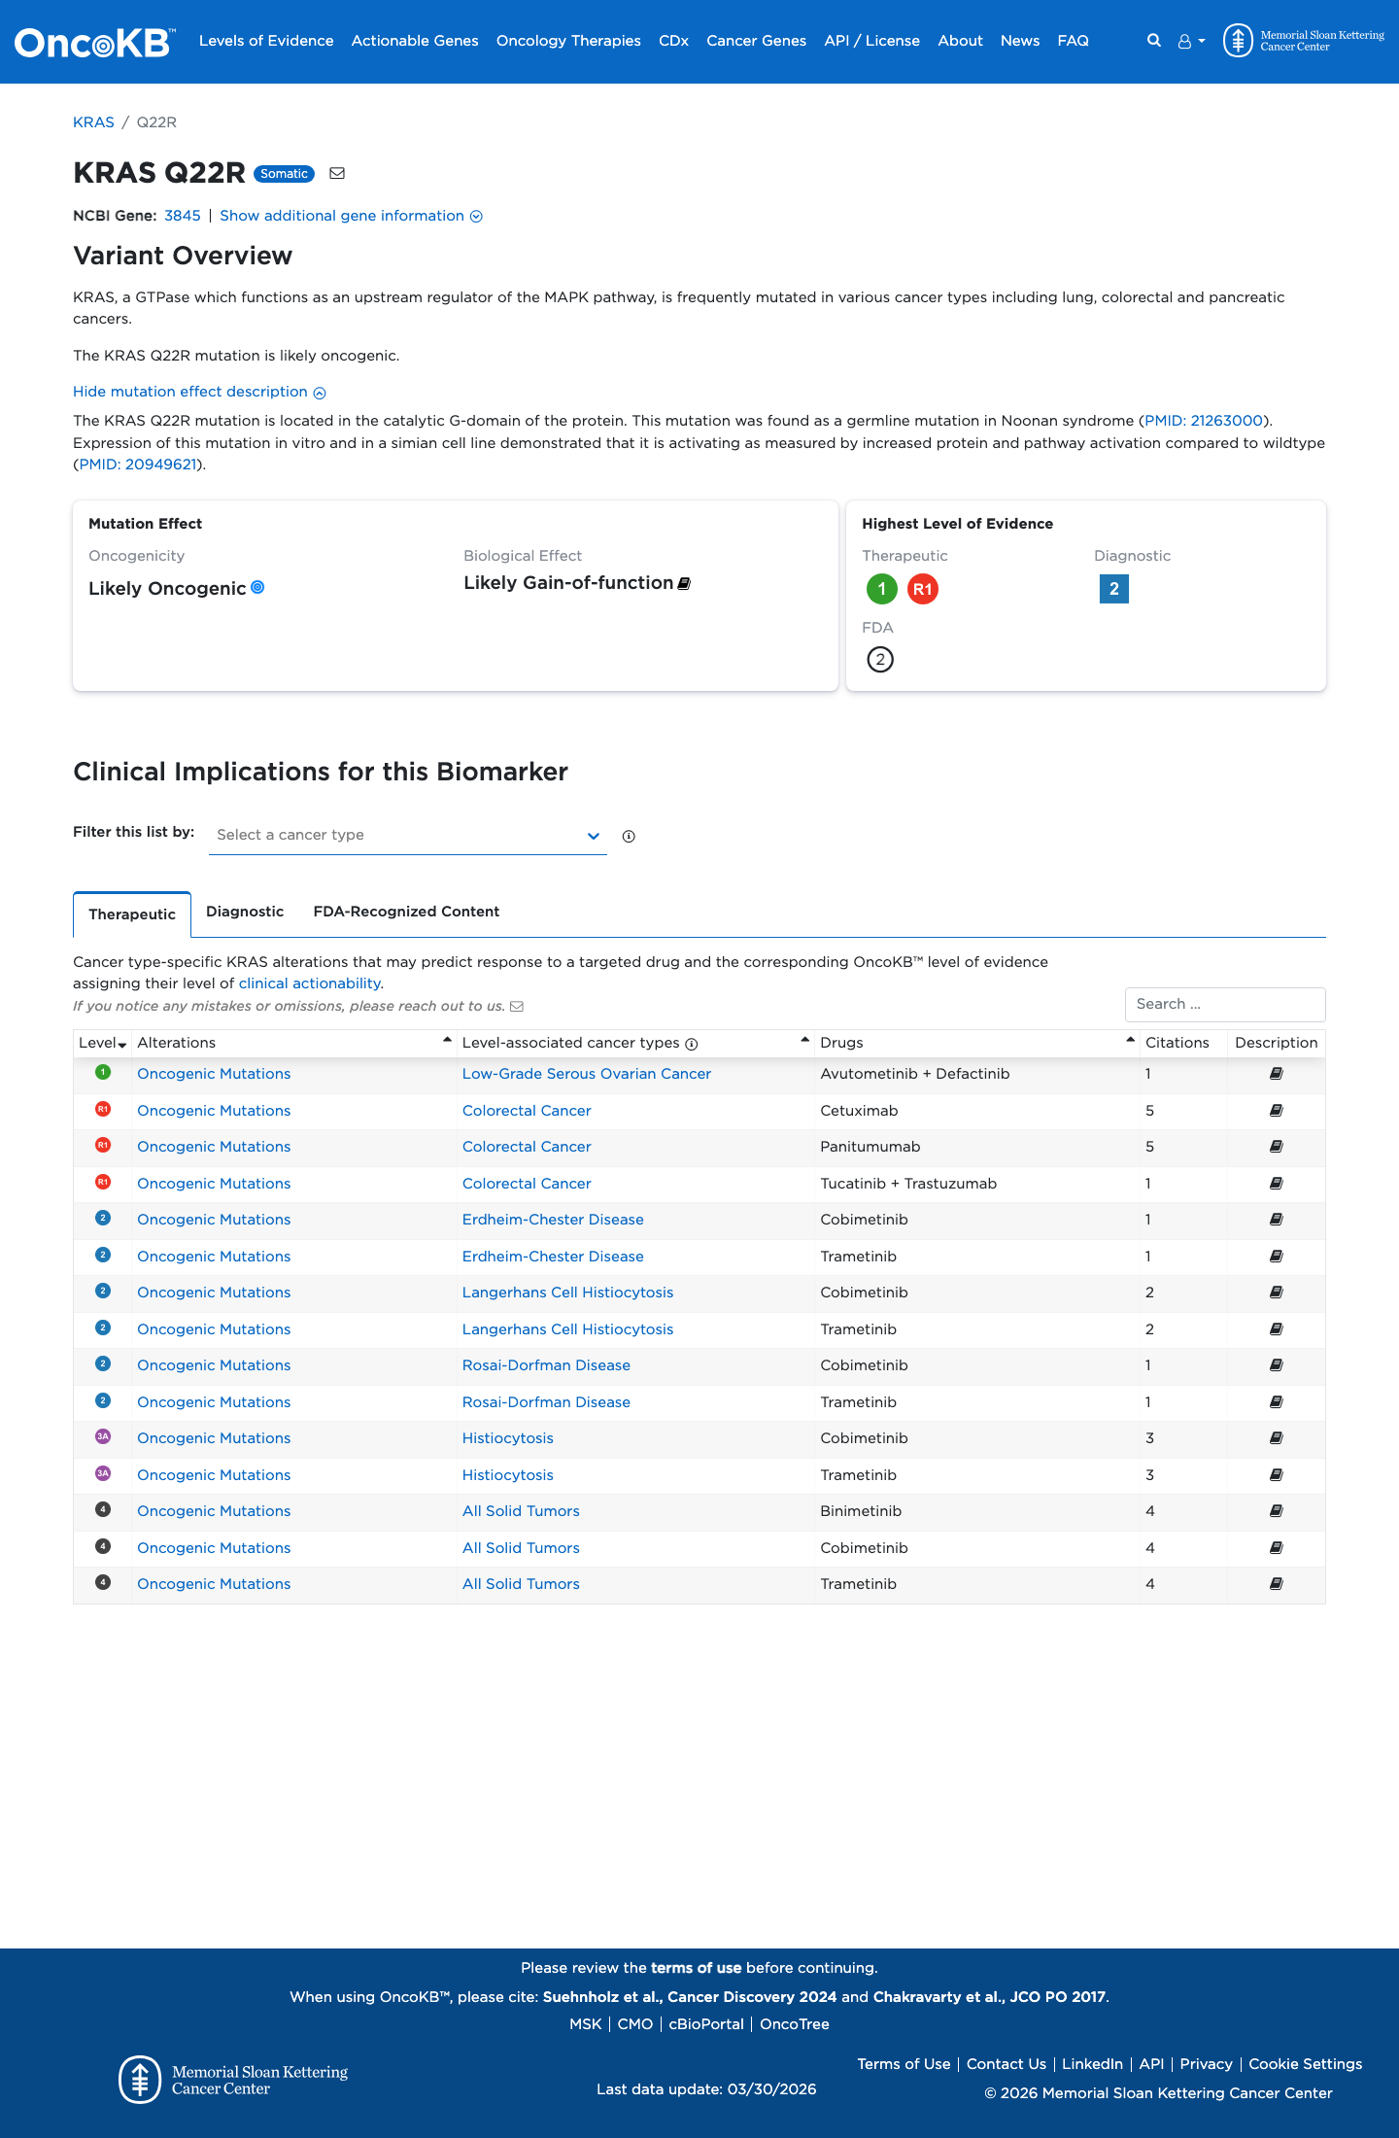The height and width of the screenshot is (2138, 1399).
Task: Click the mail icon after 'reach out to us'
Action: point(517,1006)
